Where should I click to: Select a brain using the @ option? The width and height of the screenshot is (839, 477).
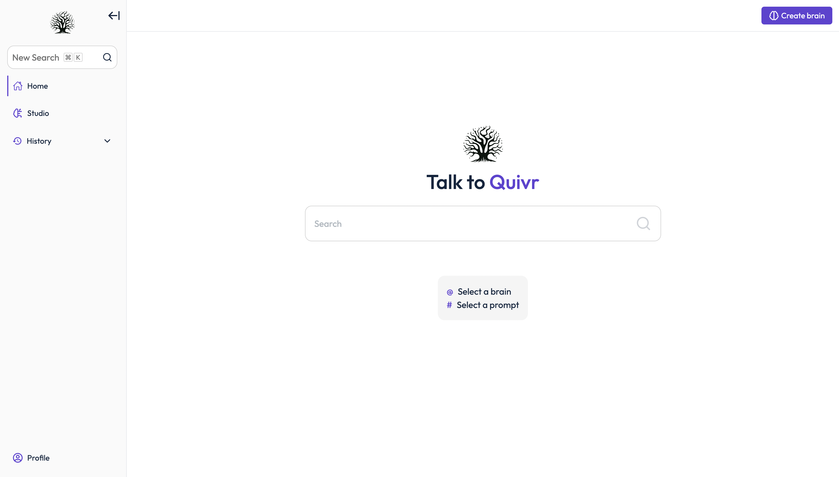[483, 292]
